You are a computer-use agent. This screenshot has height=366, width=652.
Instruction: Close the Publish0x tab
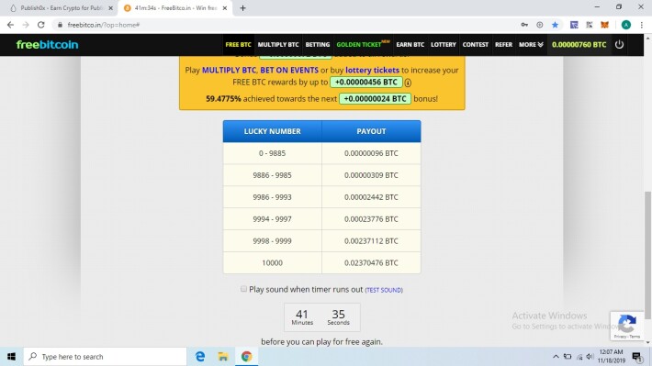110,8
